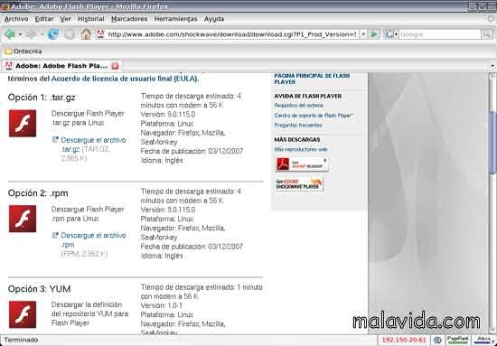Open Centro de soporte de Flash Player link
The height and width of the screenshot is (346, 497).
point(314,116)
